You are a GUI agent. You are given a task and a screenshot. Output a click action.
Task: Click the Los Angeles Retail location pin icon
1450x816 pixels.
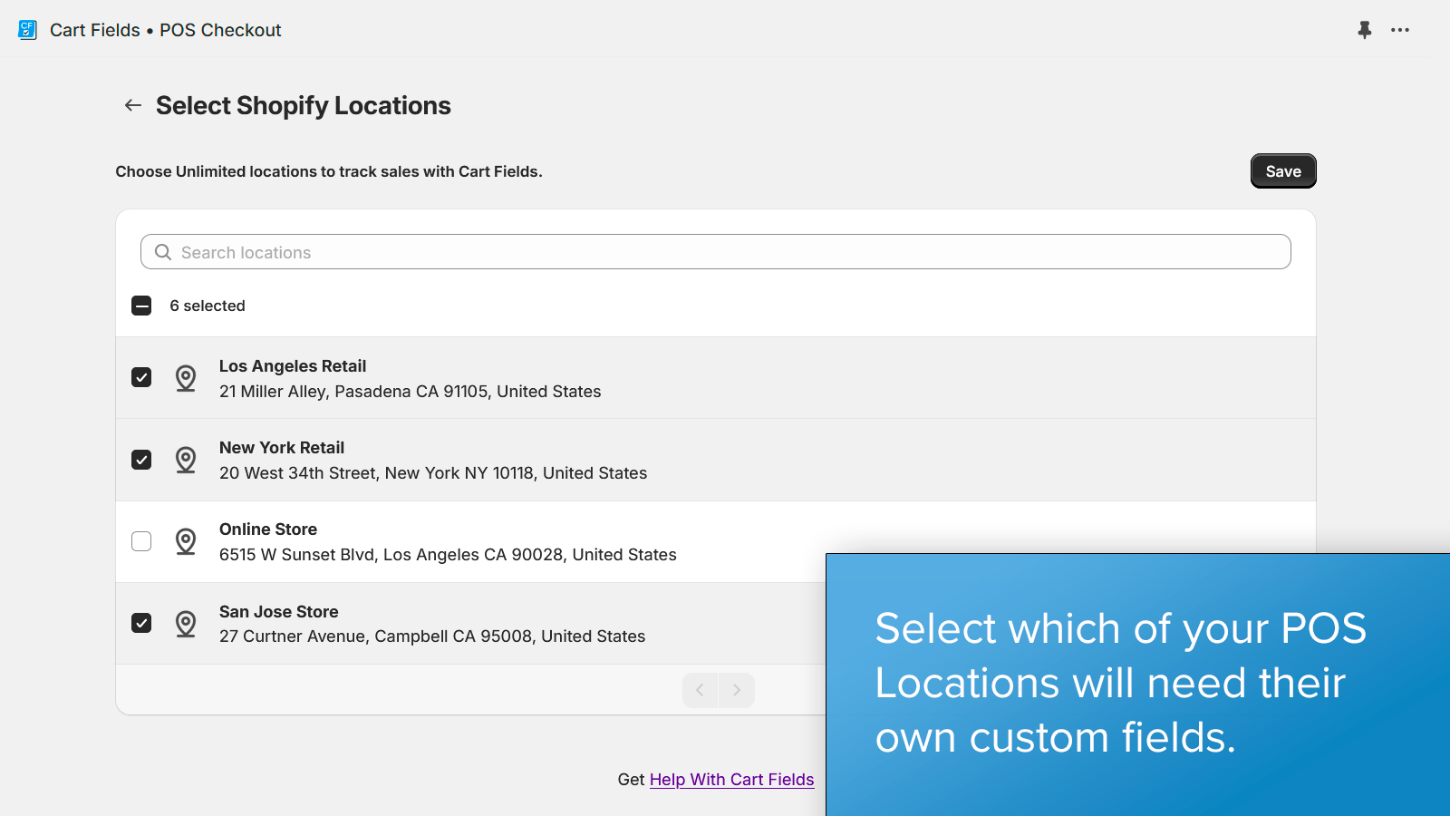(186, 378)
